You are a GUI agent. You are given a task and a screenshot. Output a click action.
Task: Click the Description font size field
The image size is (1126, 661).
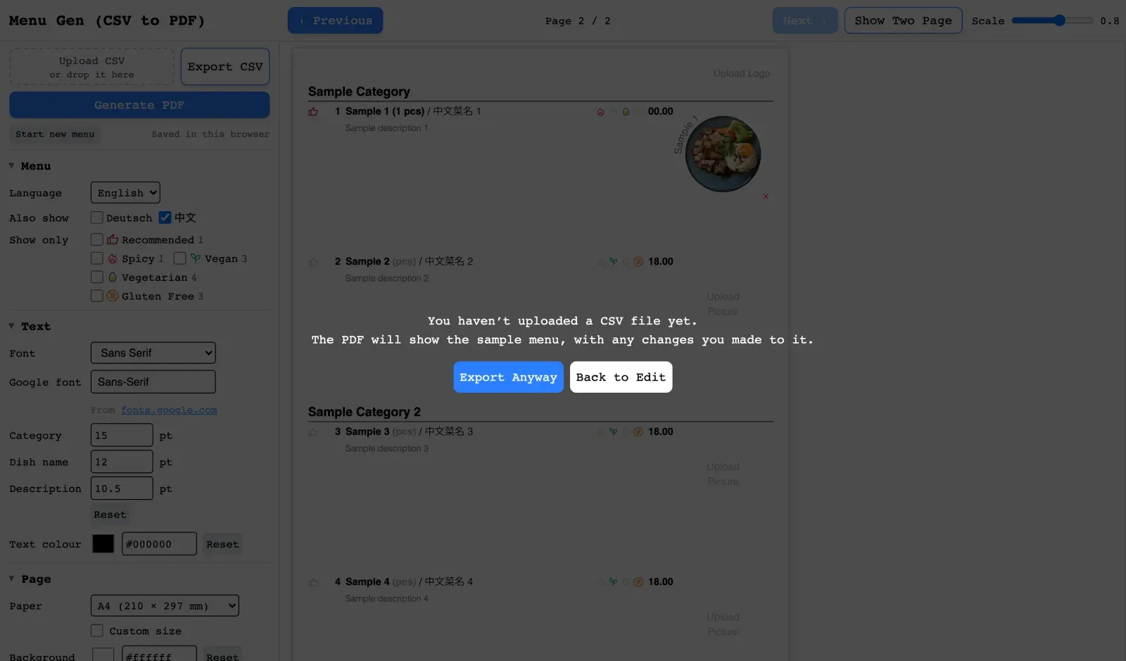122,489
